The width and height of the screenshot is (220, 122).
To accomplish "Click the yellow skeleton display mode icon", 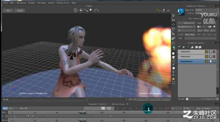I will click(158, 10).
